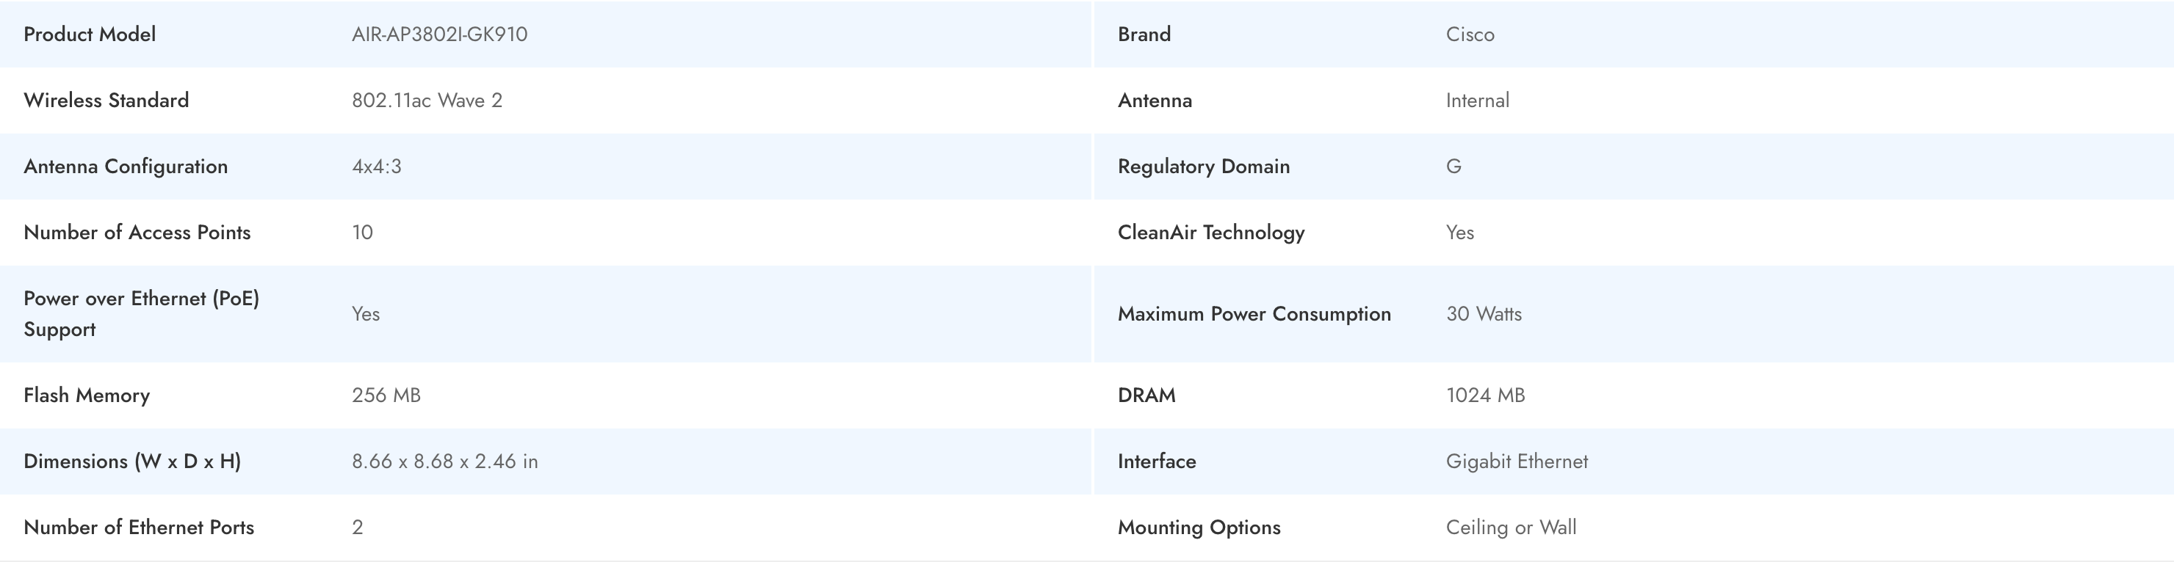Select the 802.11ac Wave 2 value
Image resolution: width=2174 pixels, height=562 pixels.
pyautogui.click(x=426, y=101)
